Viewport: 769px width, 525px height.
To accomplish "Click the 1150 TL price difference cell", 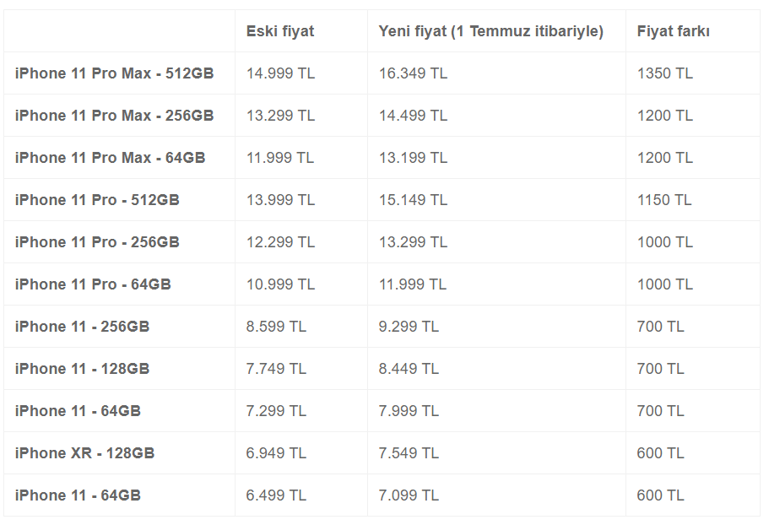I will coord(664,200).
